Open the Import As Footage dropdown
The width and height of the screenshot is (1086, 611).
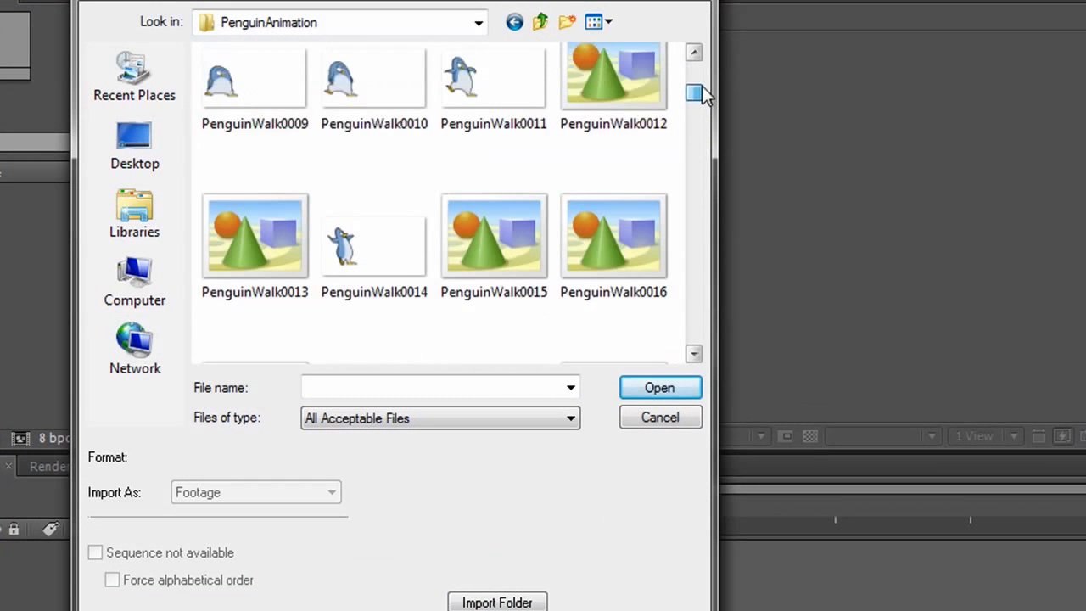tap(255, 492)
